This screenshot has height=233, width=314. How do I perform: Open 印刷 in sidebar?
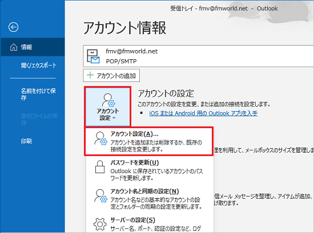coord(26,141)
